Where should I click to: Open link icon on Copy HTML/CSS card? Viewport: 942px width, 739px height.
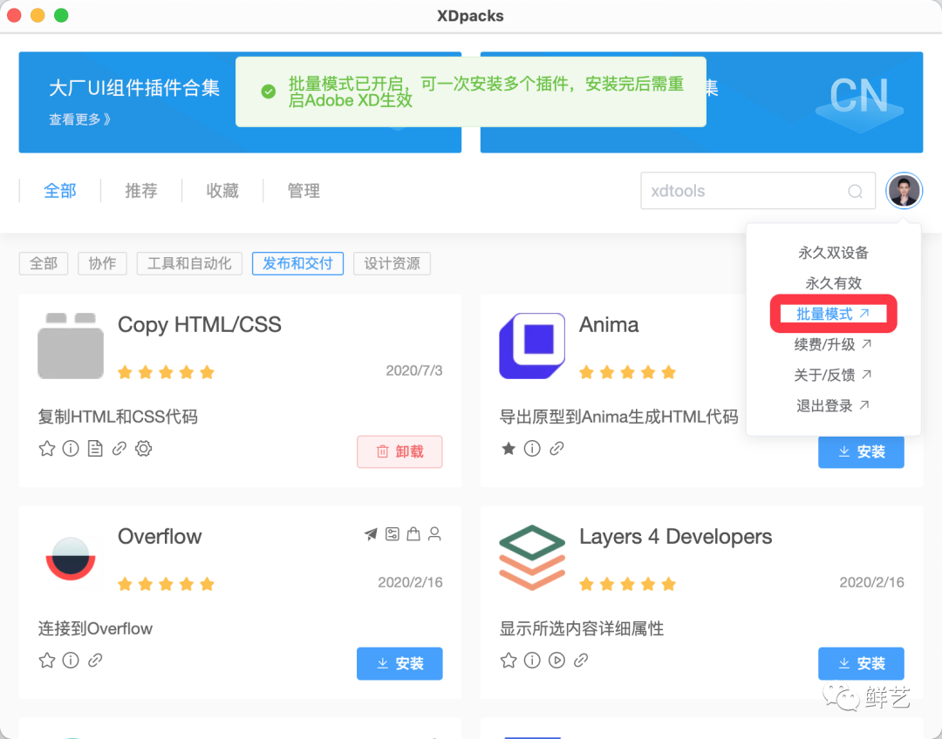point(119,449)
